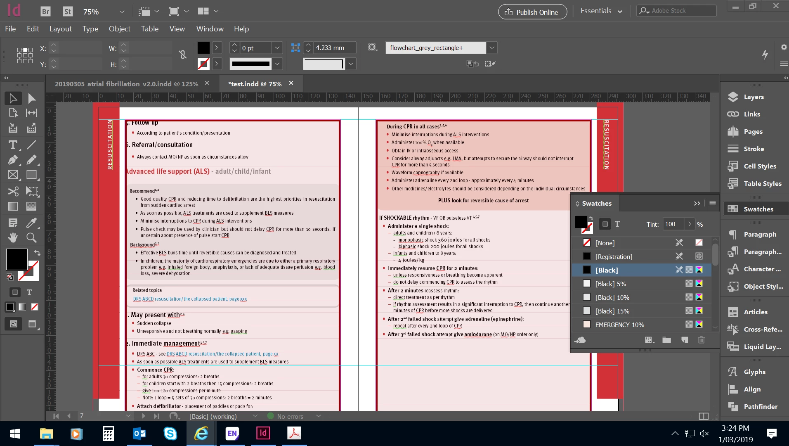This screenshot has height=446, width=789.
Task: Open Adobe Bridge from Br icon
Action: coord(46,12)
